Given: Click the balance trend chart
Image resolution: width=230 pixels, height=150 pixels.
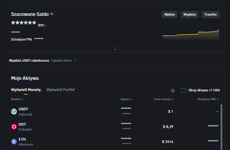Looking at the screenshot, I should [191, 36].
